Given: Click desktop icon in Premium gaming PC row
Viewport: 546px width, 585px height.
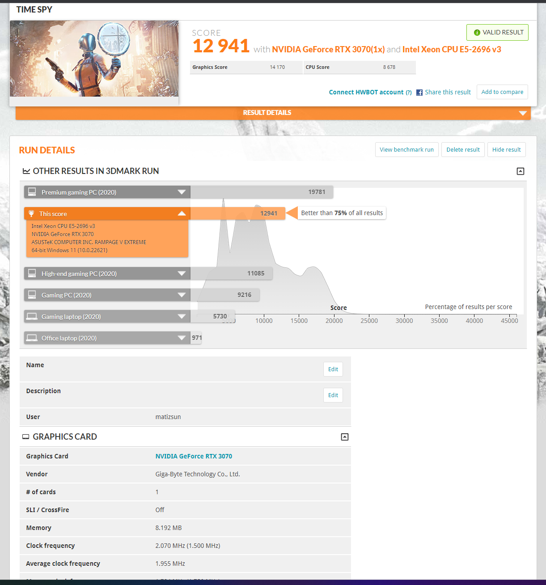Looking at the screenshot, I should click(32, 192).
